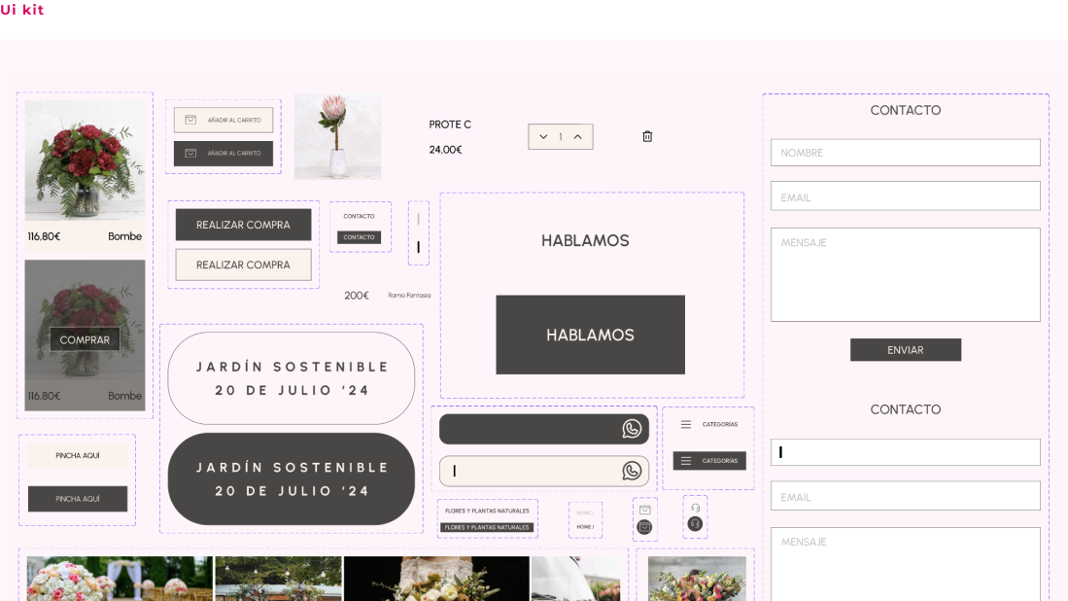Increase quantity with the up chevron

click(x=577, y=137)
